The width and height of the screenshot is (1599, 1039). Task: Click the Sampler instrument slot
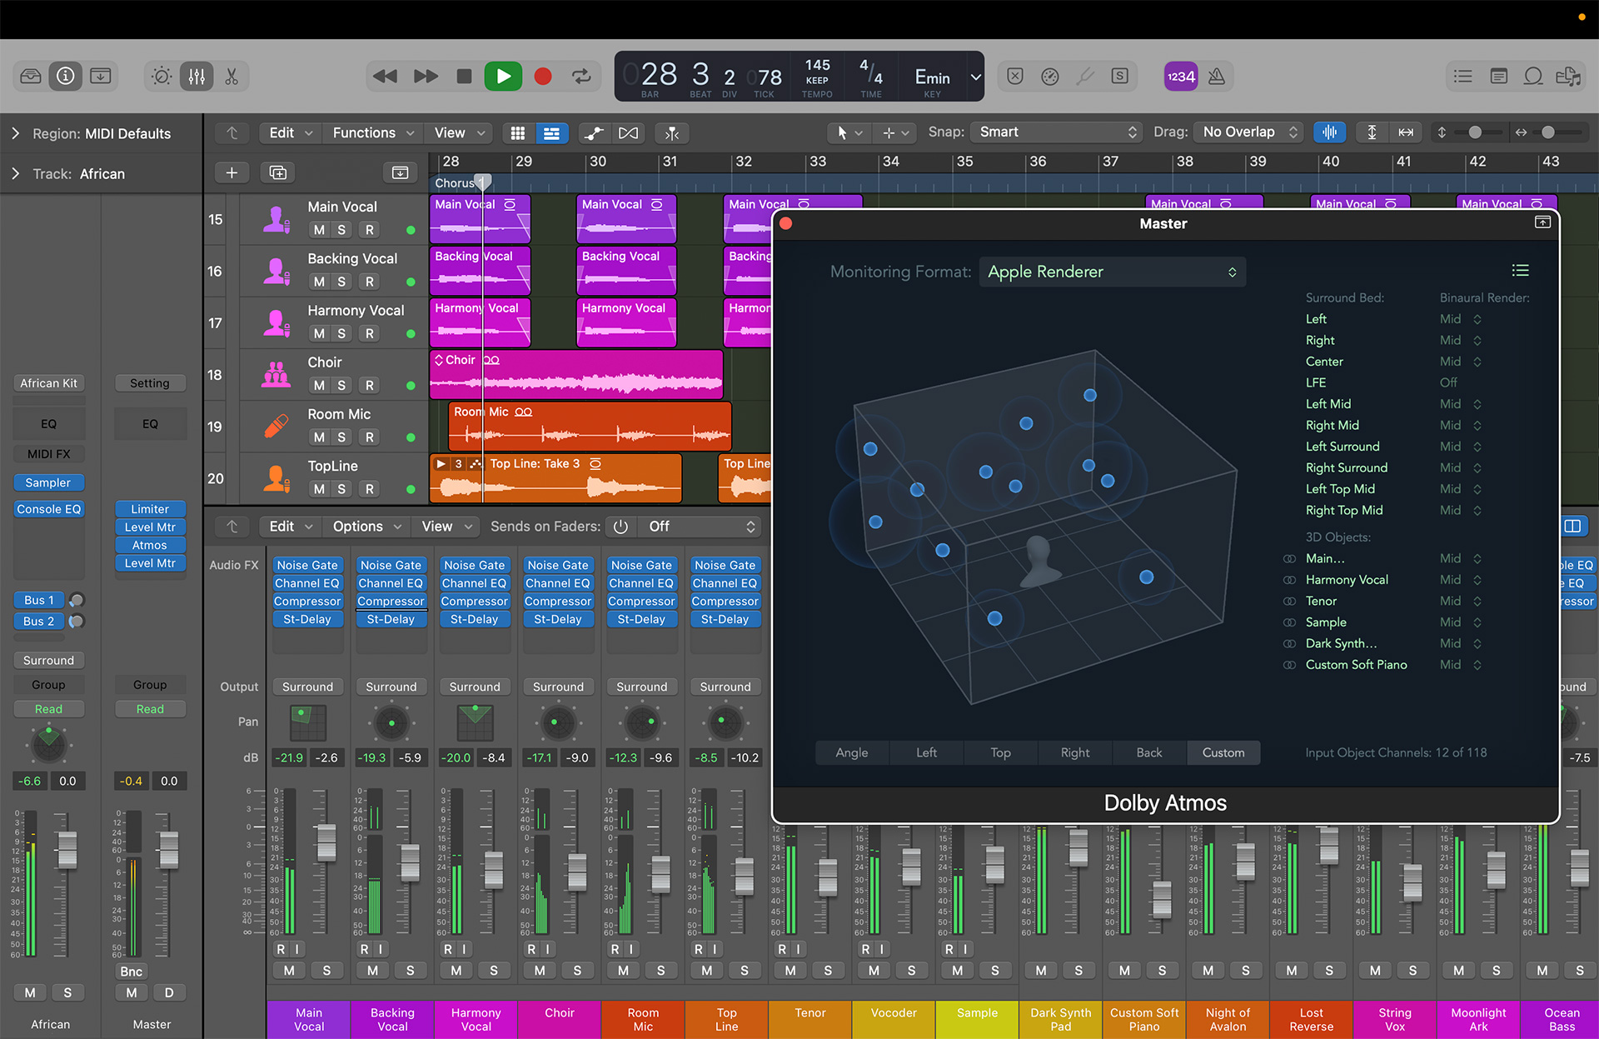48,482
